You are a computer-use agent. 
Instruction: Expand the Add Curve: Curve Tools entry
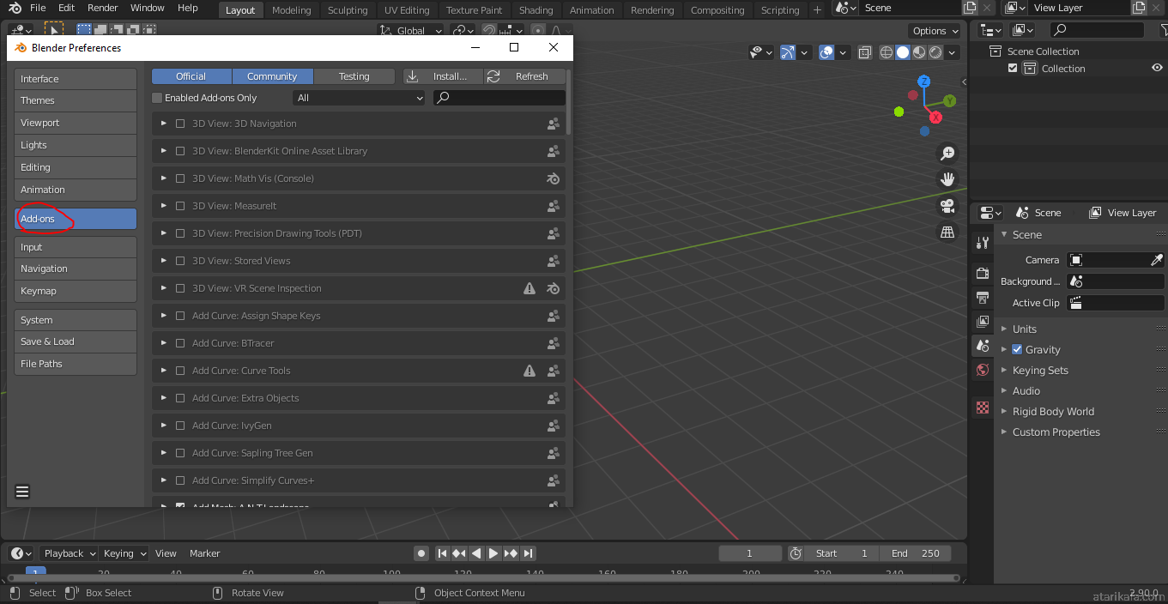point(163,371)
